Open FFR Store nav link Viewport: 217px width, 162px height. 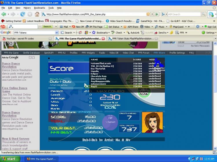[x=159, y=53]
